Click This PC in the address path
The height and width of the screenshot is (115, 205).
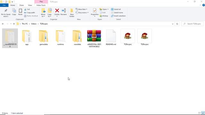pos(25,24)
